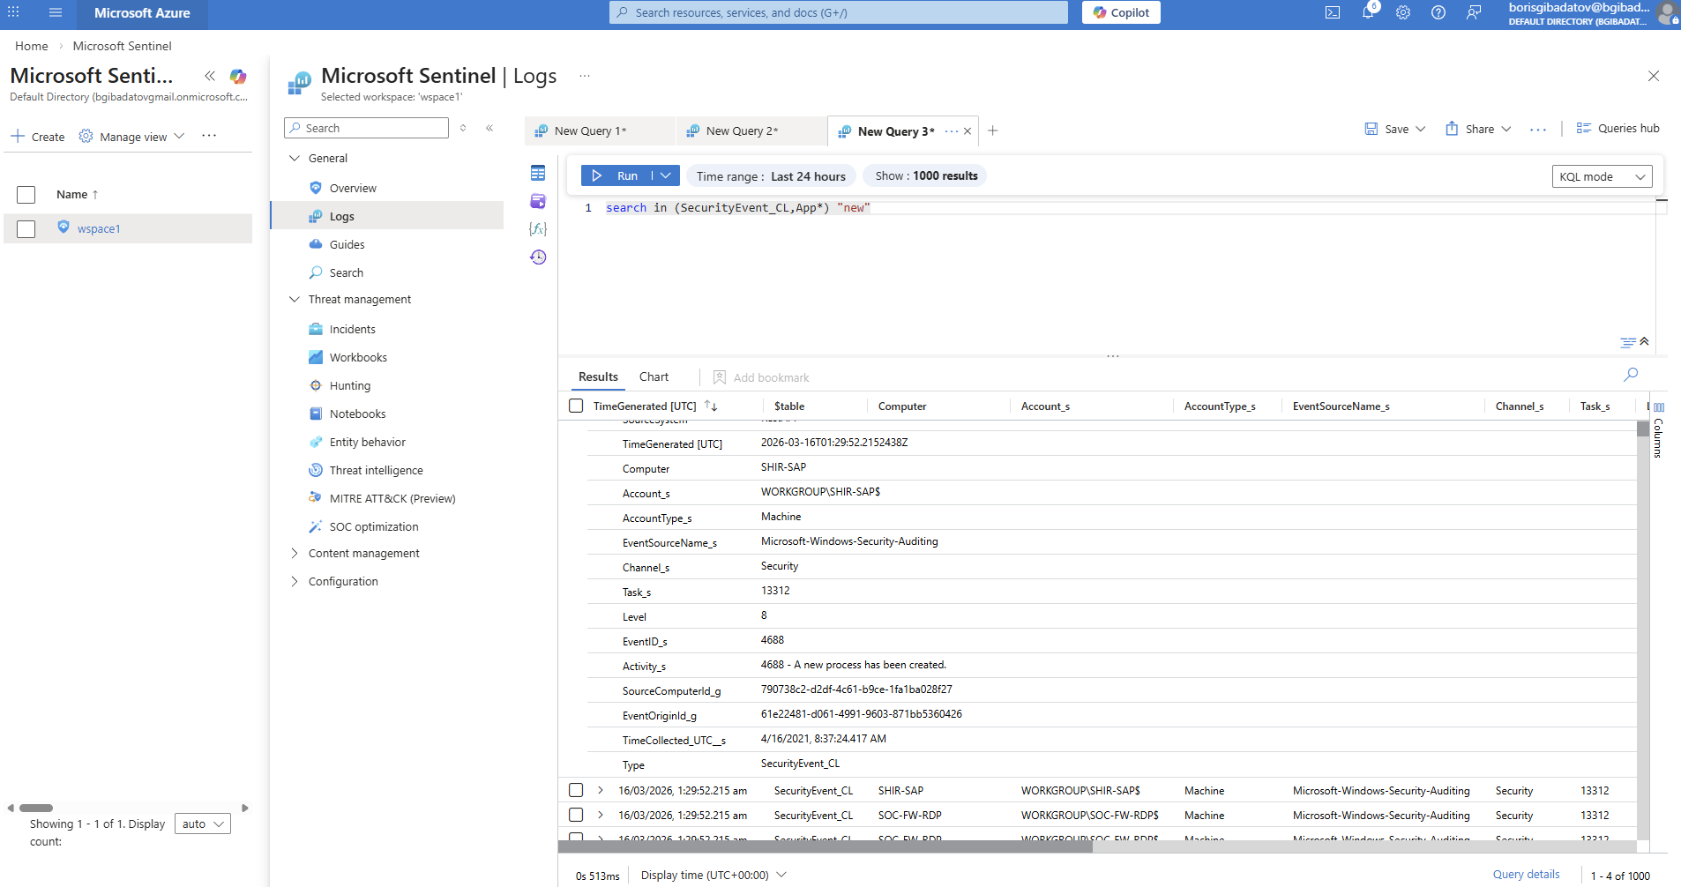Switch to the Chart results tab
This screenshot has width=1681, height=887.
[x=654, y=377]
